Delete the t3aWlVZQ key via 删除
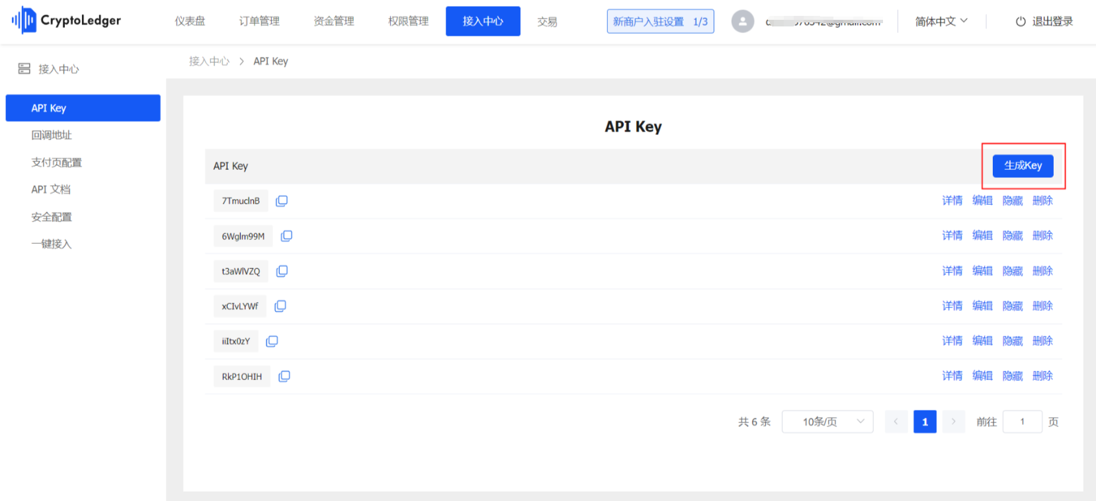The width and height of the screenshot is (1096, 501). click(1042, 271)
